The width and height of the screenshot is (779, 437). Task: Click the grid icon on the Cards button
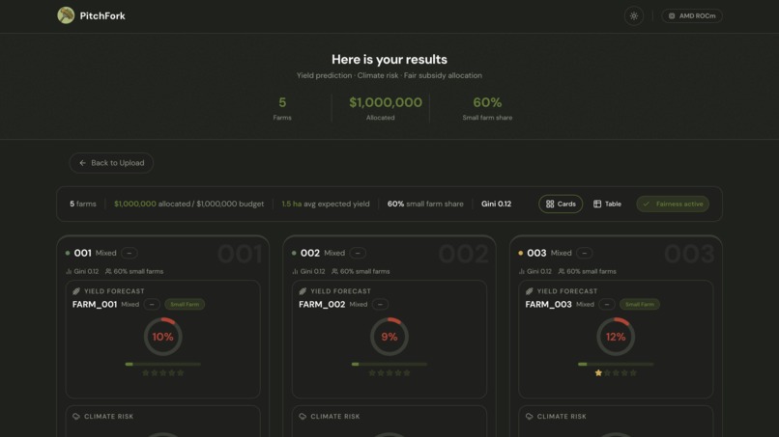pos(550,204)
